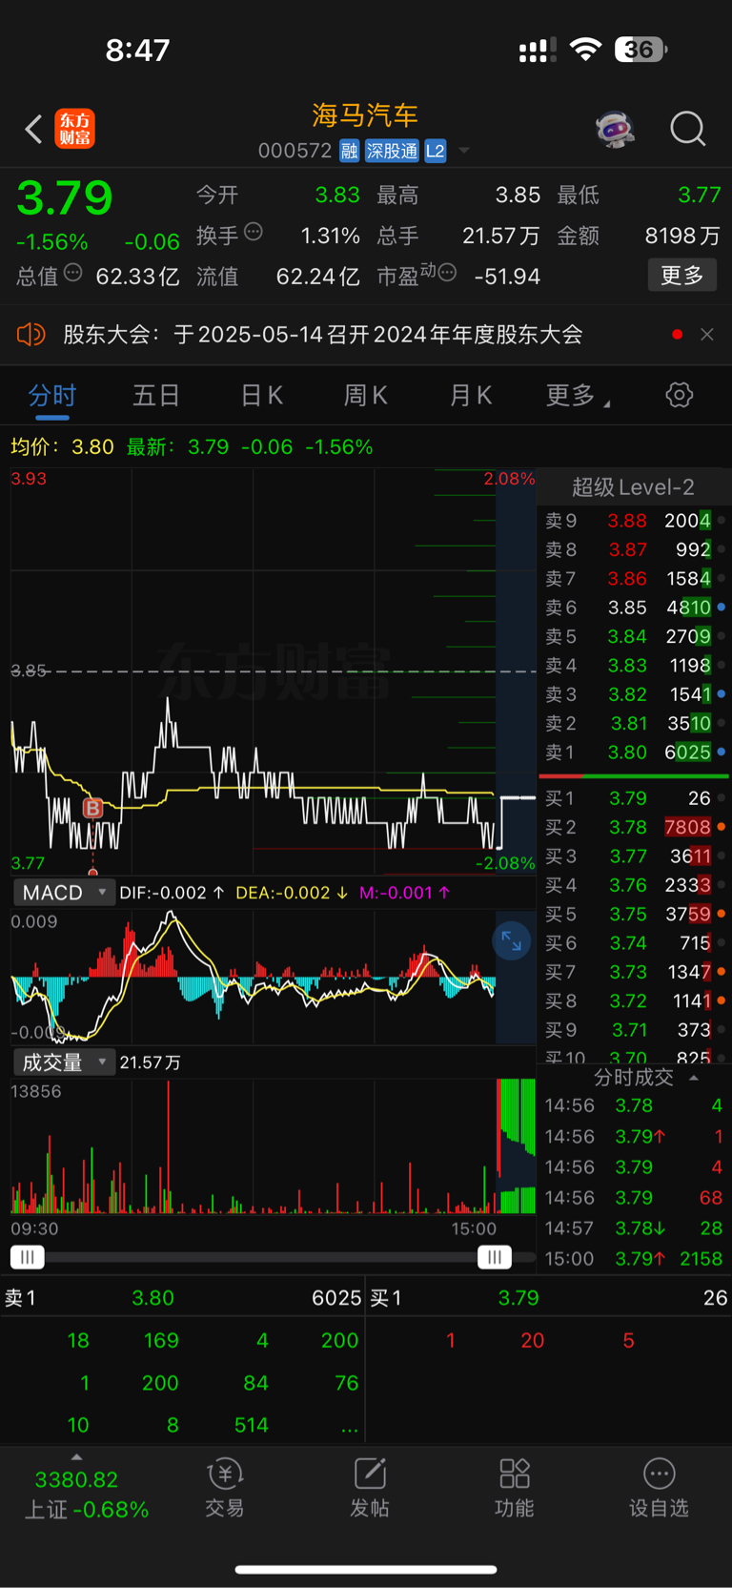This screenshot has width=732, height=1588.
Task: Collapse the 分时成交 section arrow
Action: pos(694,1078)
